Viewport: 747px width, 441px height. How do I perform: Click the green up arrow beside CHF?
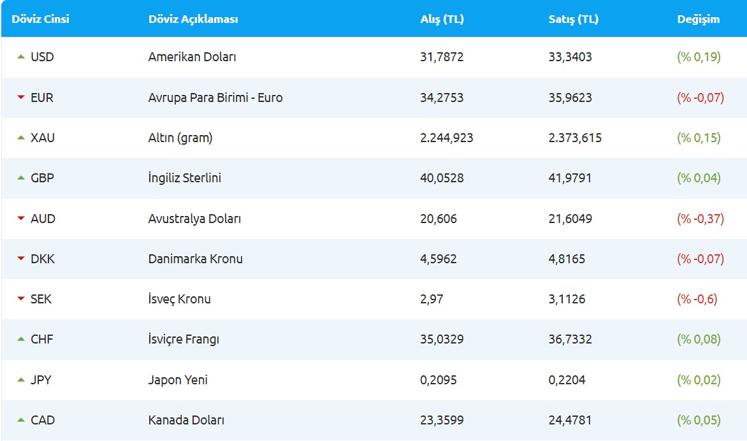click(x=21, y=339)
